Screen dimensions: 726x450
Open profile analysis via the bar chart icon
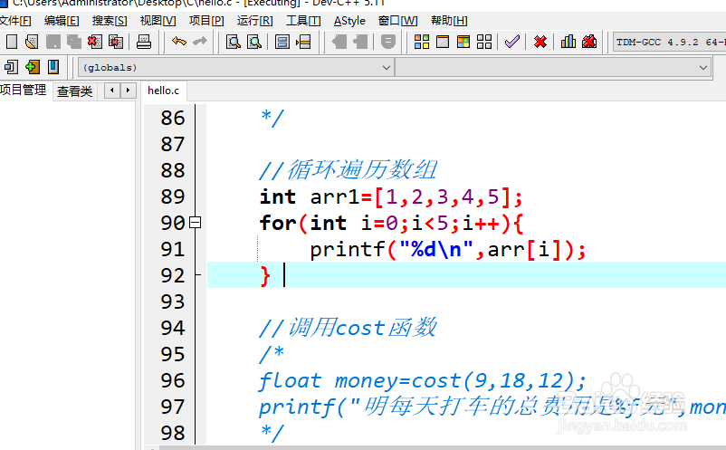[568, 43]
